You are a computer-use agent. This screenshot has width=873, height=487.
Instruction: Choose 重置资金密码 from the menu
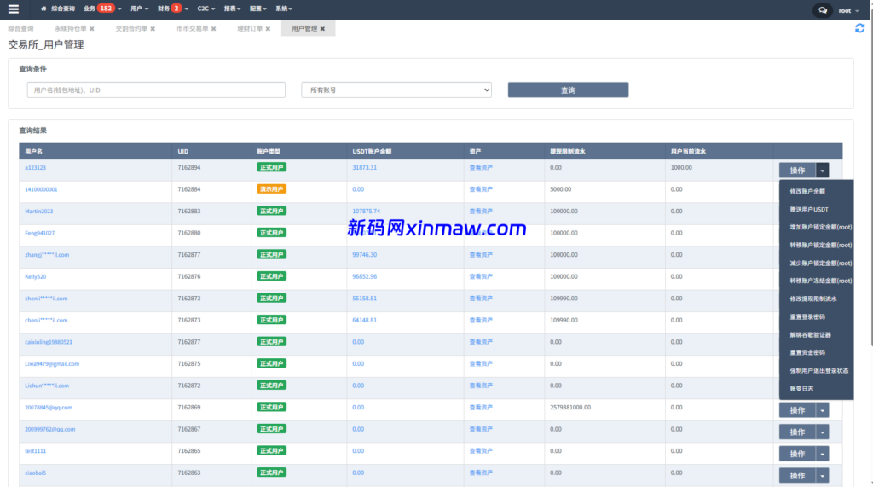point(807,353)
